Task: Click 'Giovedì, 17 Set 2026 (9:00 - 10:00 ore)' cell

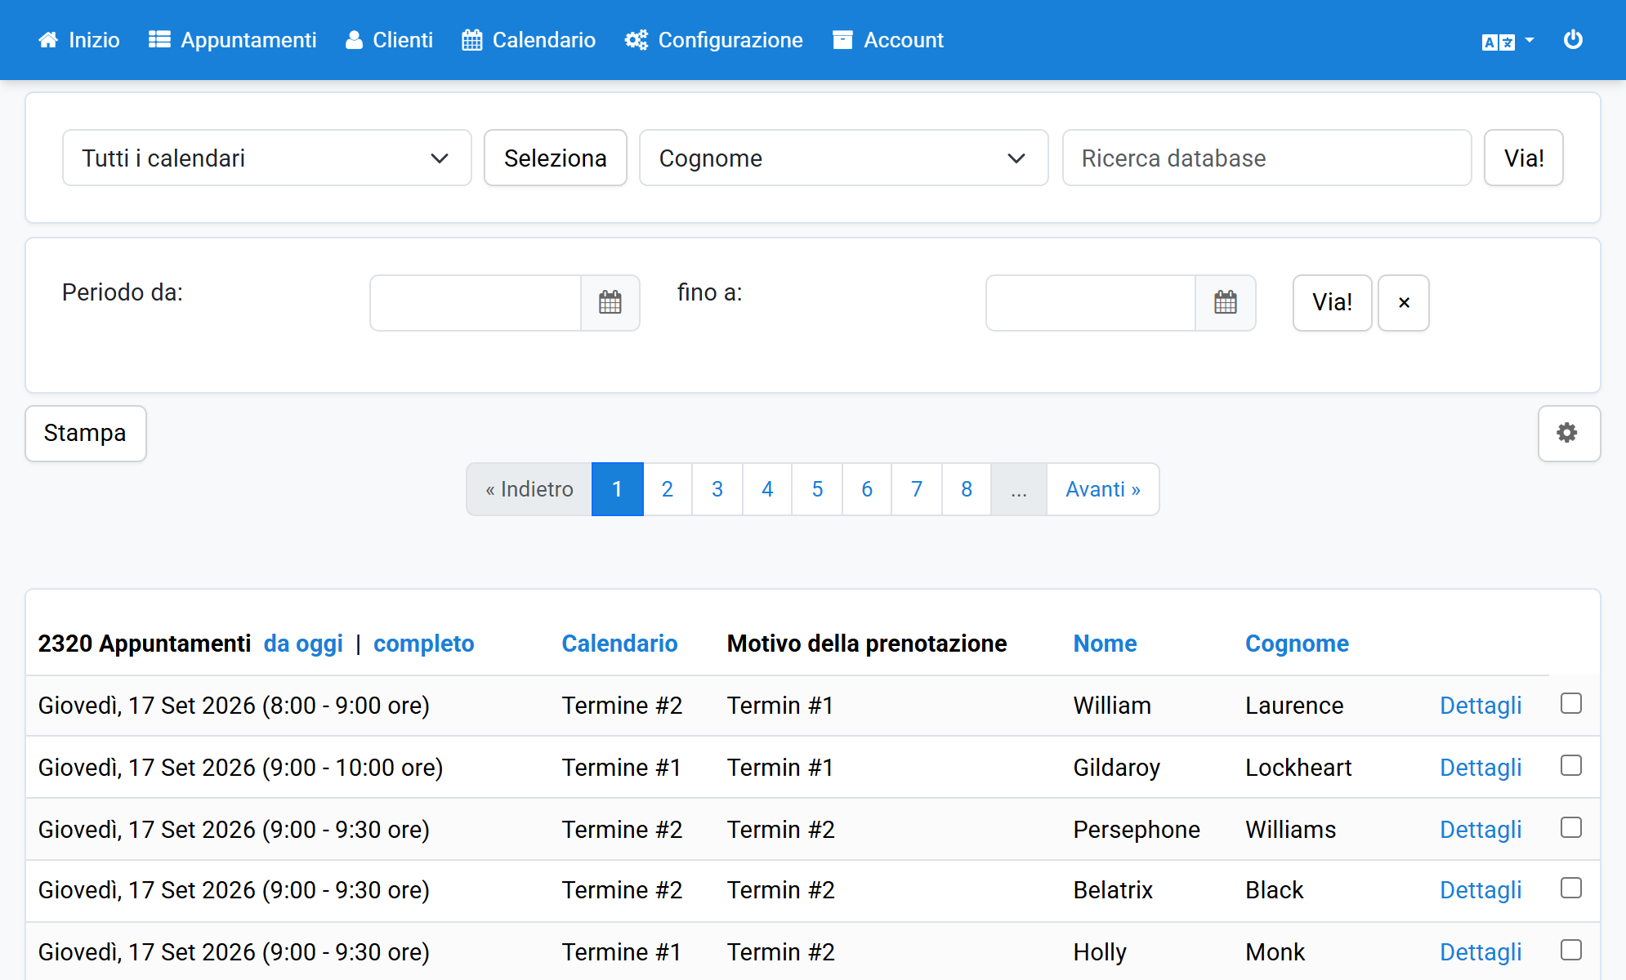Action: pos(240,767)
